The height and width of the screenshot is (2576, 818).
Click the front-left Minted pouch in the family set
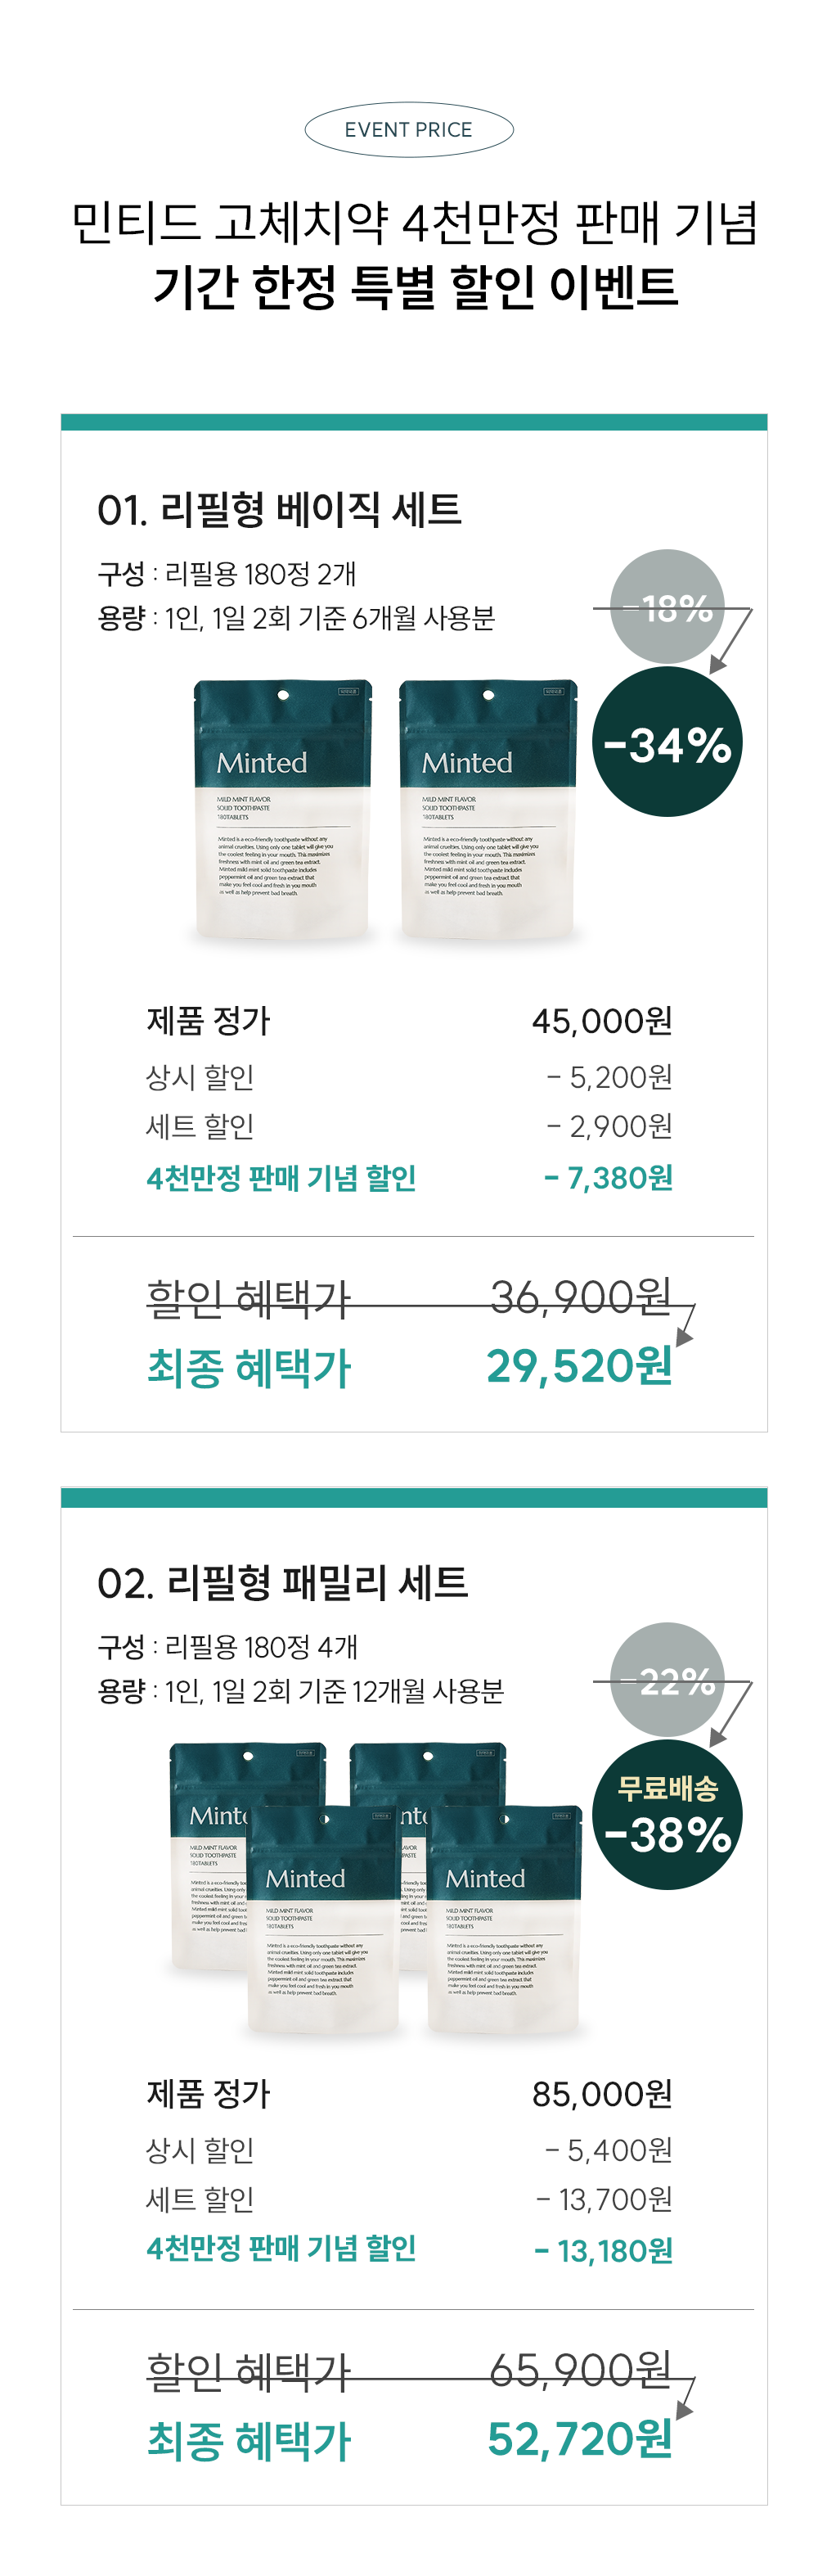click(x=324, y=1919)
